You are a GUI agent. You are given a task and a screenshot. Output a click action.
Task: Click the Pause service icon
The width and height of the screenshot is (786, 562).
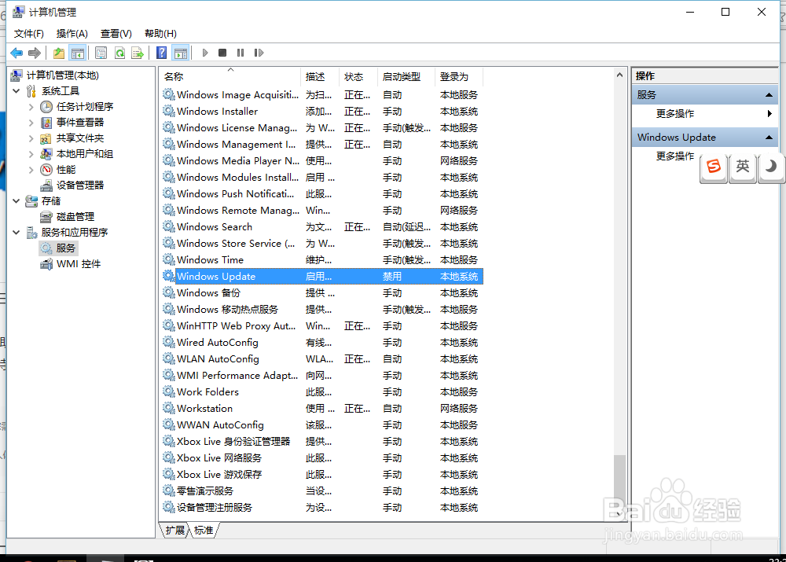click(x=241, y=53)
